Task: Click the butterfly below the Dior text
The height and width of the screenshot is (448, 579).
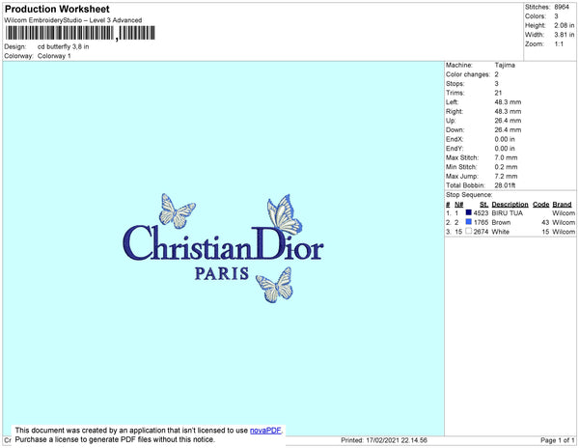Action: coord(275,285)
